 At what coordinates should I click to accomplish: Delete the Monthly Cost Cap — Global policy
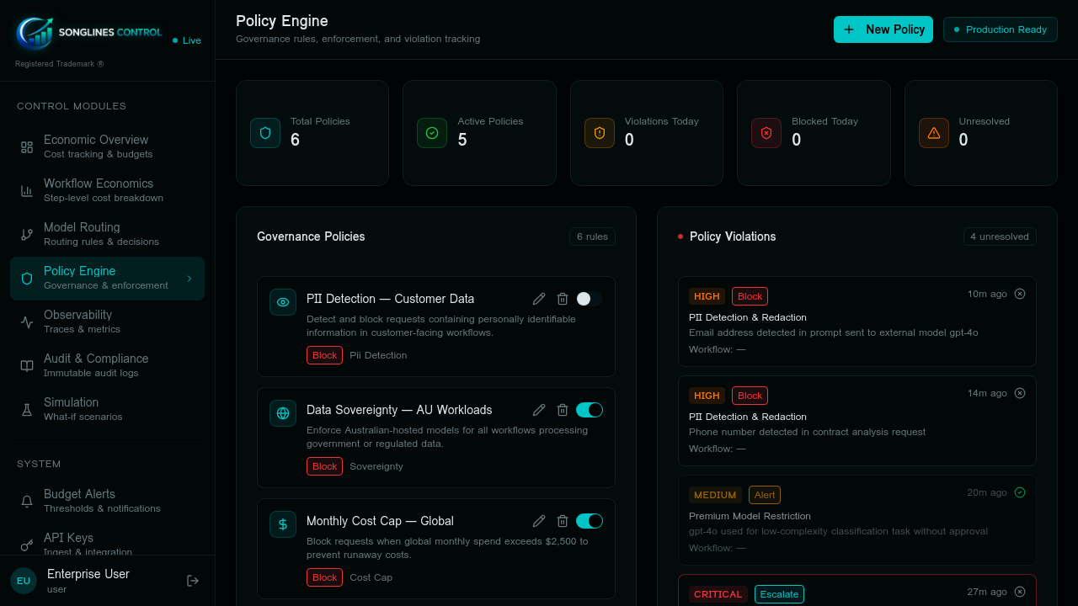(563, 521)
